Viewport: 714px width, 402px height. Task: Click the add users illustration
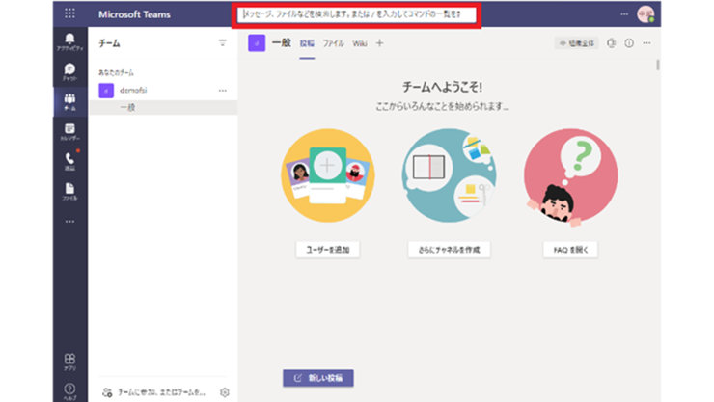tap(328, 175)
